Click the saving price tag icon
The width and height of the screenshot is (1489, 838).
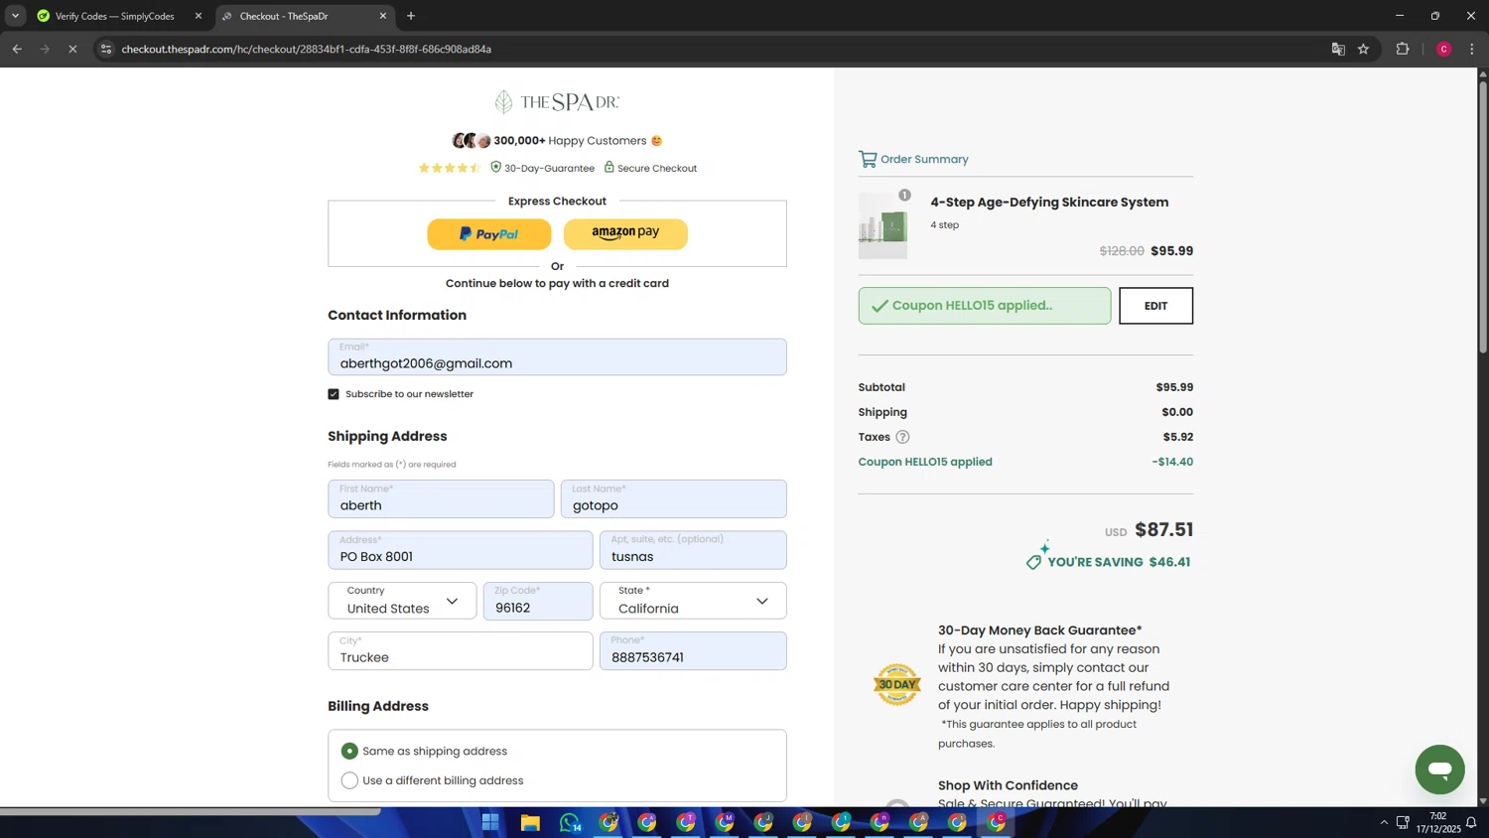pyautogui.click(x=1034, y=562)
